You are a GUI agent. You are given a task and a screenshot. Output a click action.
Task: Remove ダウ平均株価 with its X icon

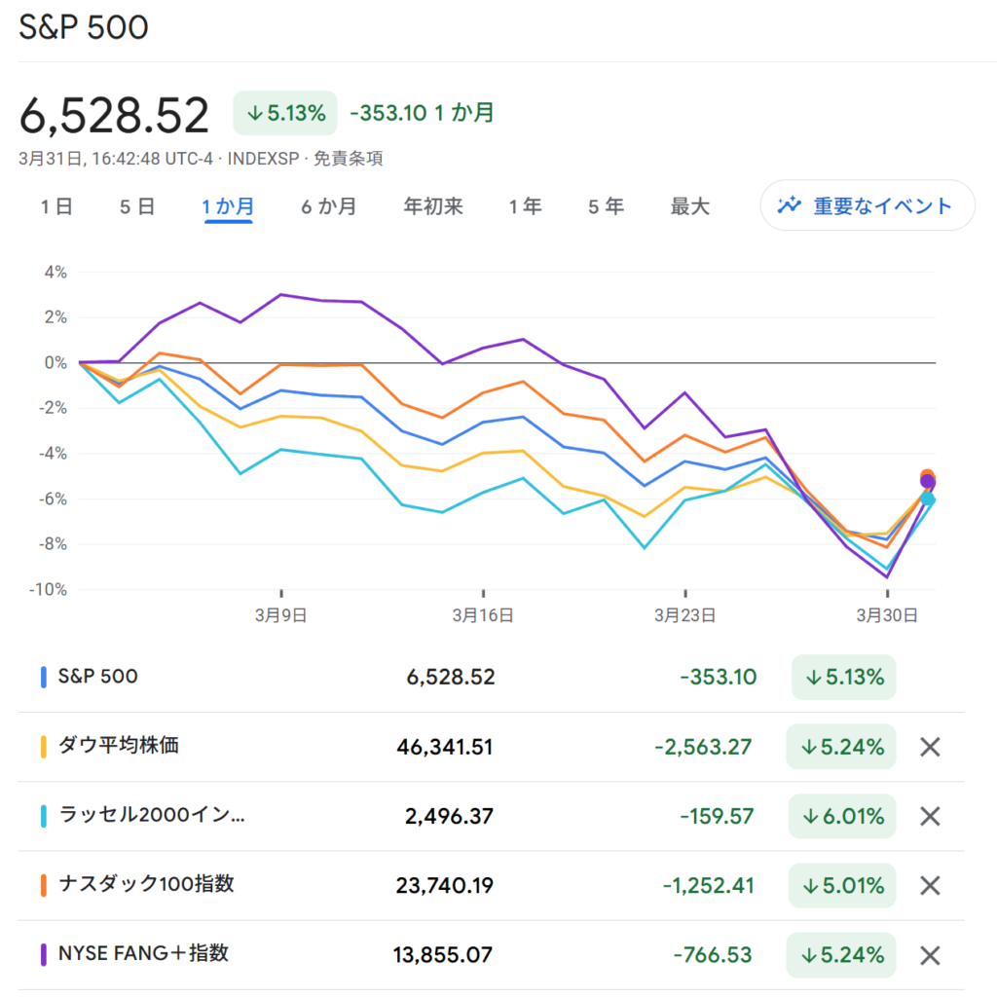click(930, 747)
